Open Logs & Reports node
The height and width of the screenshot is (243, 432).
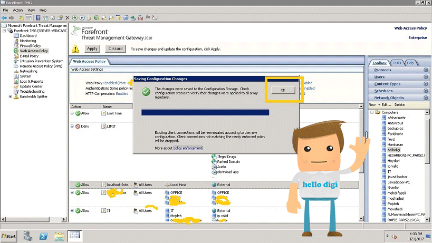coord(32,82)
